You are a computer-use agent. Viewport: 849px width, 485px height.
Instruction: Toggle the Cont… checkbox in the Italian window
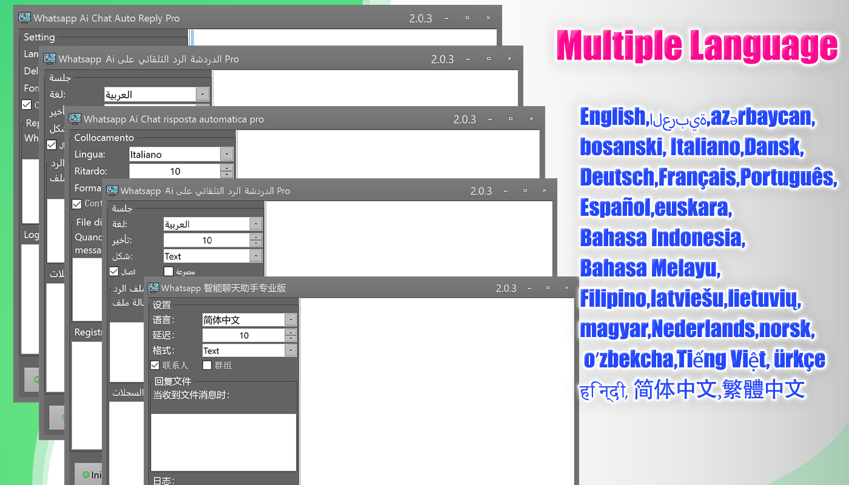[x=77, y=204]
